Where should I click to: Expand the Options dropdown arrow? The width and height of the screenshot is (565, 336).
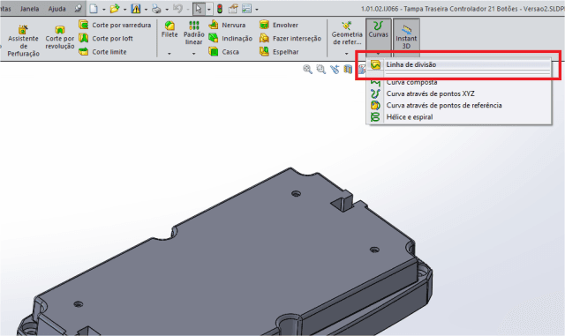(257, 10)
